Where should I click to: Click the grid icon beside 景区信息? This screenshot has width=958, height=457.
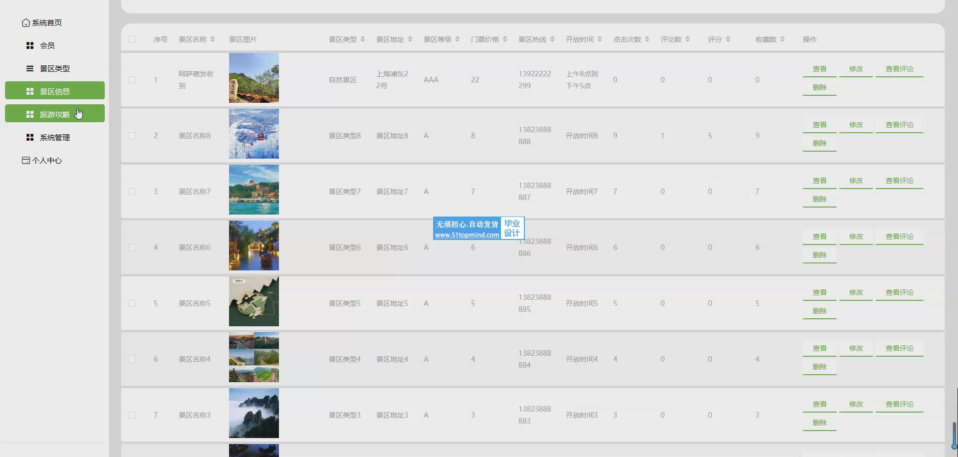[30, 91]
